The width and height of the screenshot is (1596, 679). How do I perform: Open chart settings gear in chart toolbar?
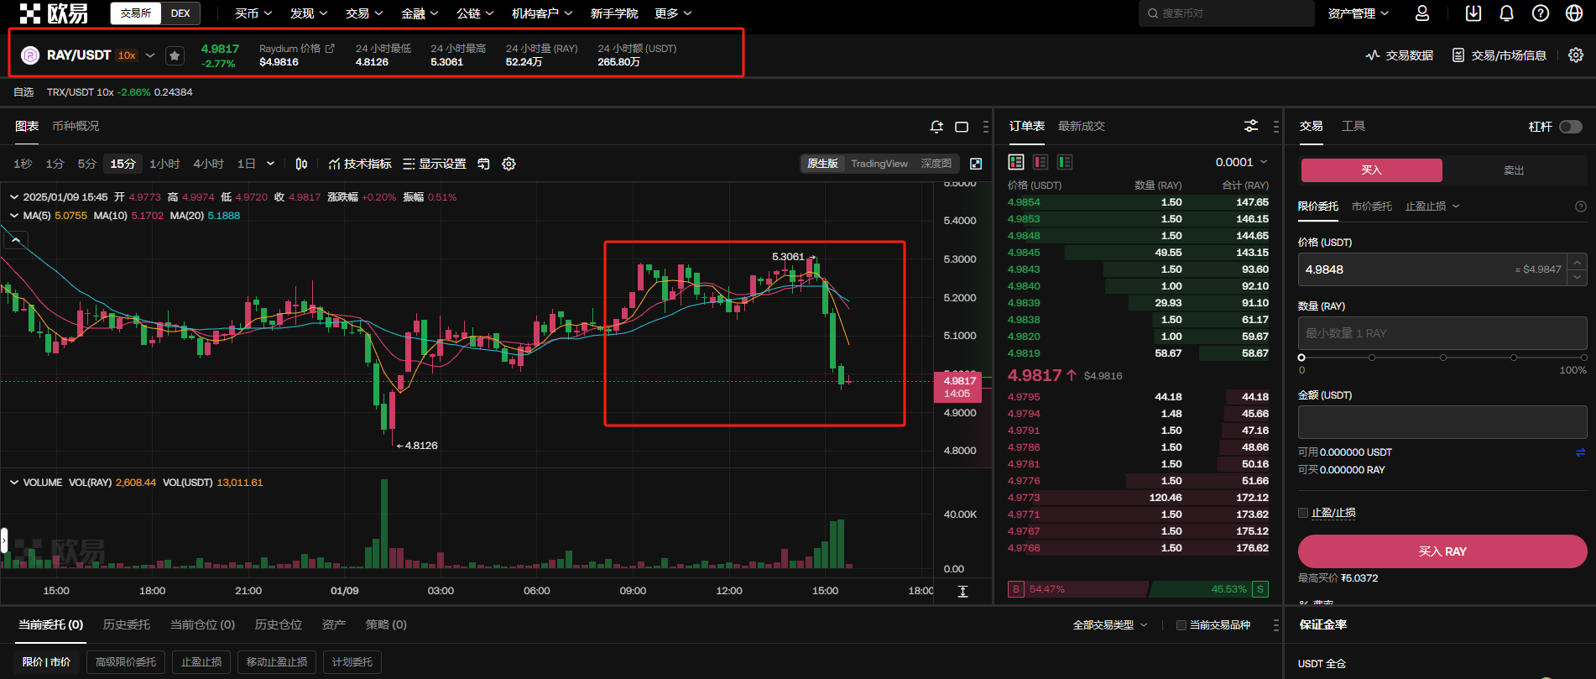coord(509,164)
